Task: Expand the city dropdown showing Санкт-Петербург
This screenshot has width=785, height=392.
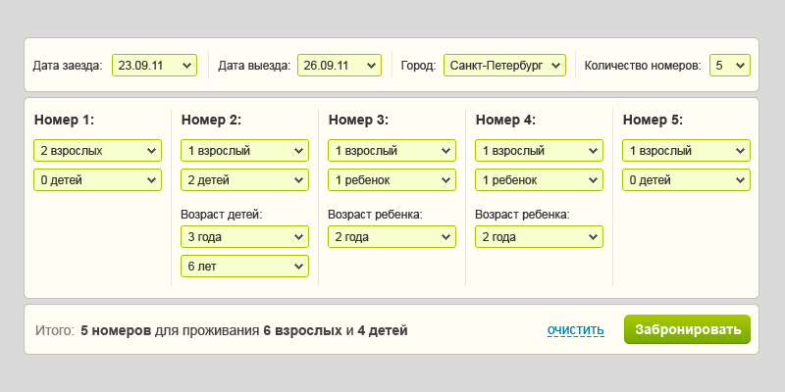Action: point(504,66)
